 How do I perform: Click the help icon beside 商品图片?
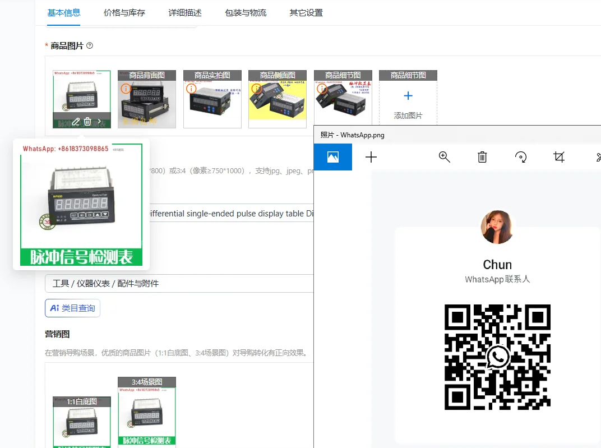(x=90, y=45)
